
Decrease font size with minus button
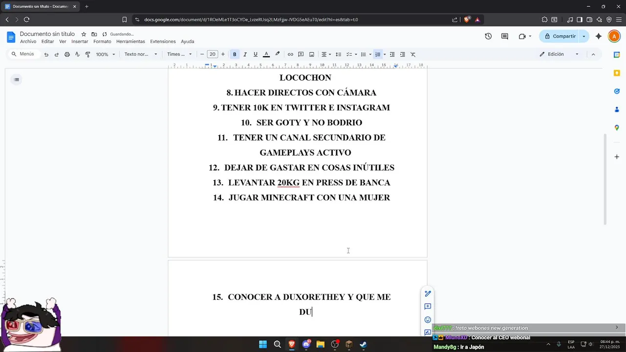(202, 54)
